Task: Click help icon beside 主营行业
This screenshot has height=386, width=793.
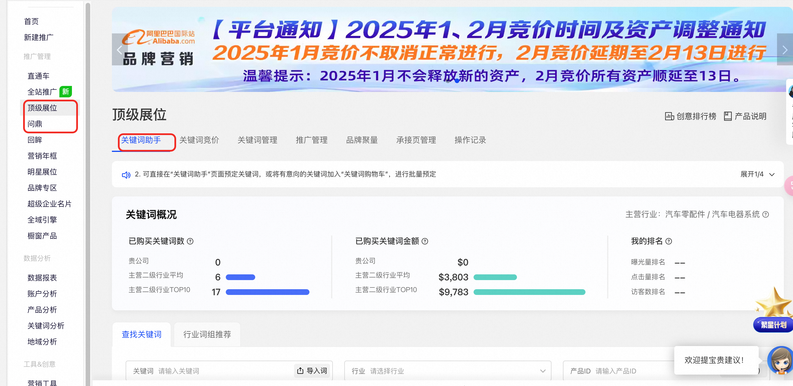Action: (x=766, y=214)
